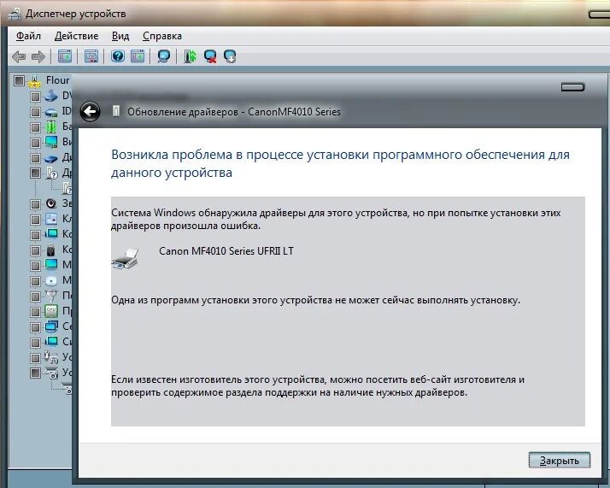This screenshot has width=610, height=488.
Task: Go back using the dialog's round arrow
Action: (90, 112)
